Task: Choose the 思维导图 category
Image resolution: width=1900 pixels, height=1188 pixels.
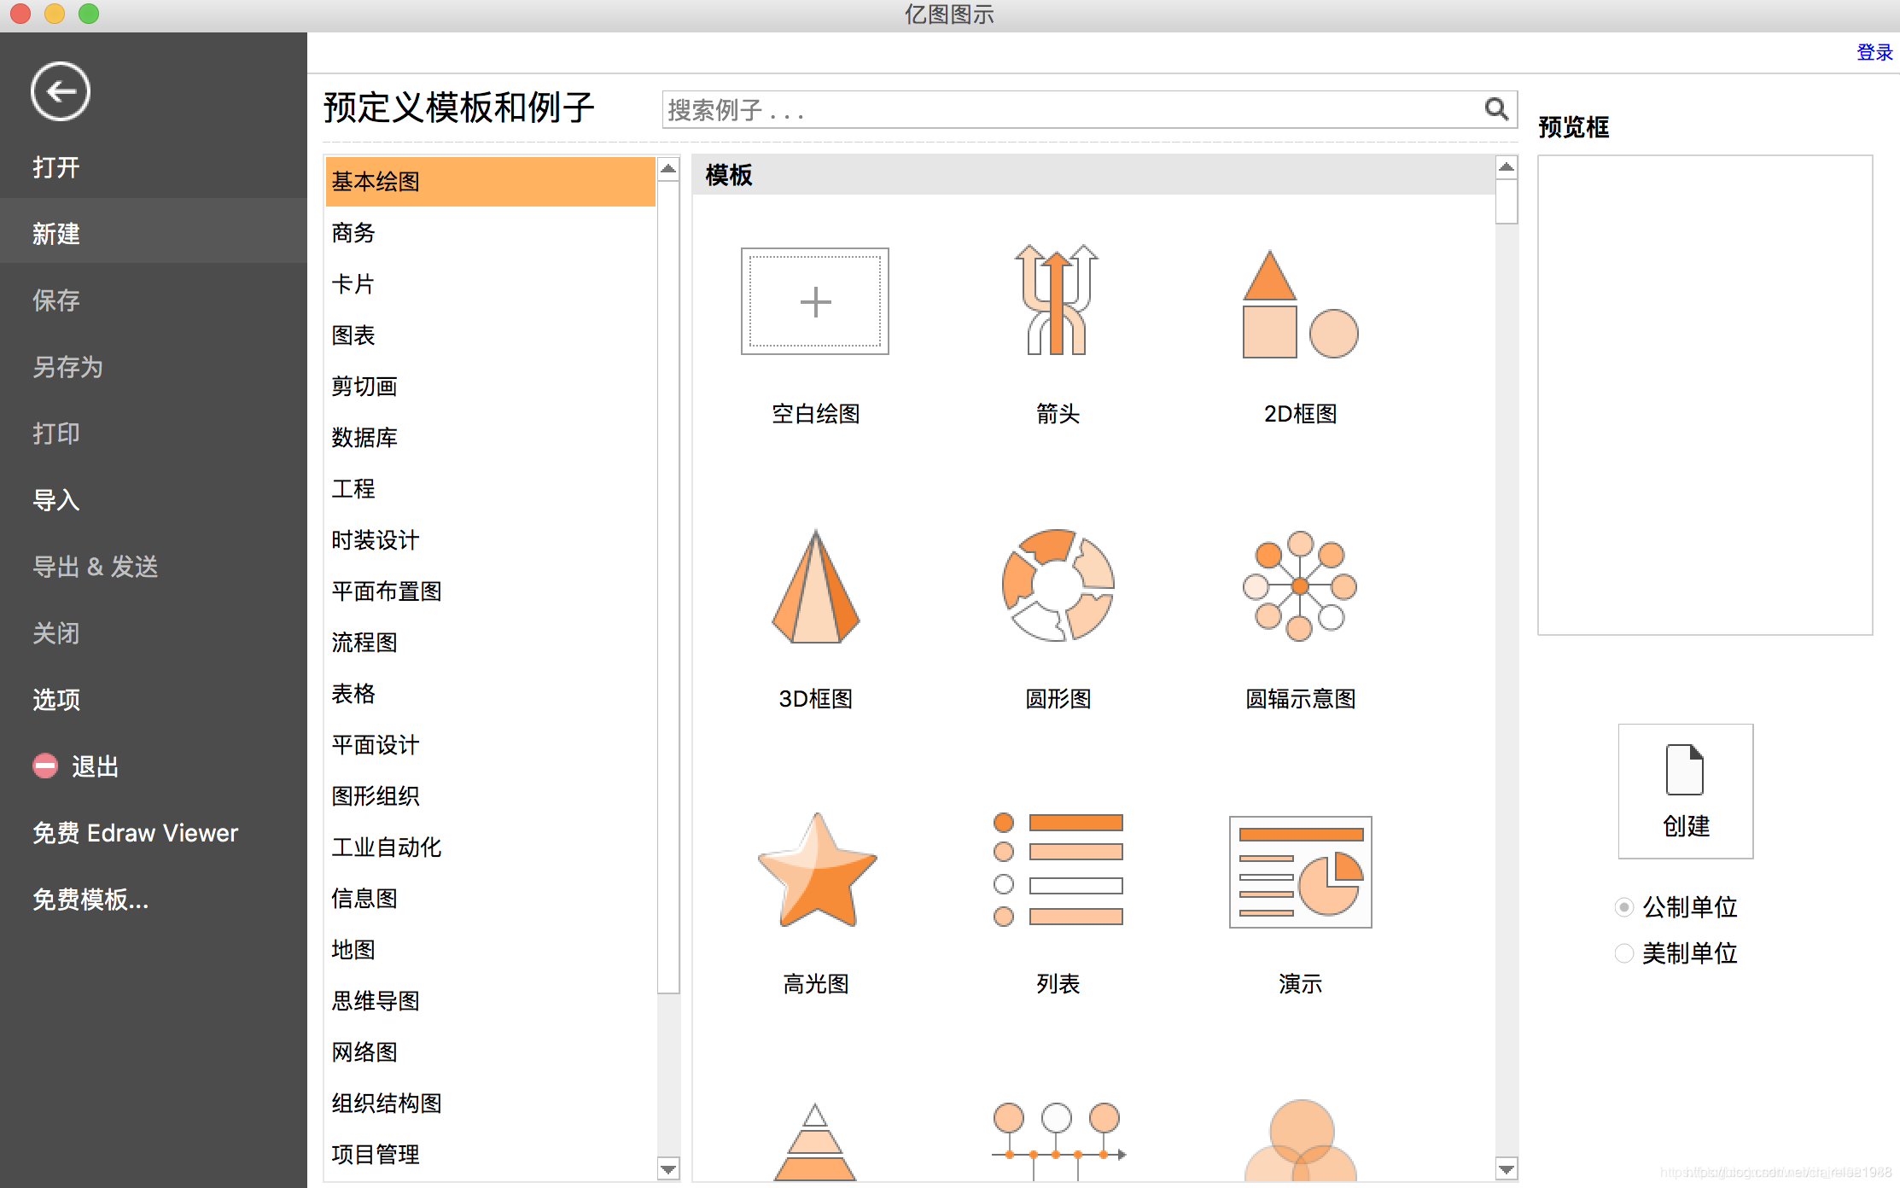Action: pos(490,1000)
